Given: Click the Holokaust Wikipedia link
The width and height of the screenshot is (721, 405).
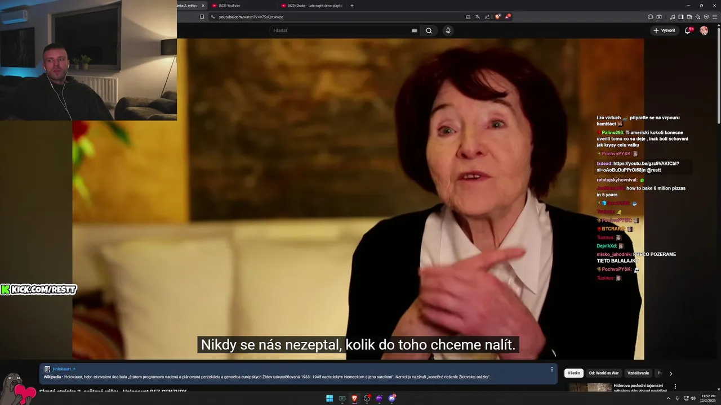Looking at the screenshot, I should [64, 369].
